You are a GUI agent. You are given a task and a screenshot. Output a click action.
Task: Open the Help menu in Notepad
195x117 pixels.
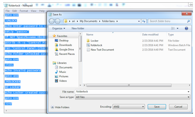tap(42, 11)
